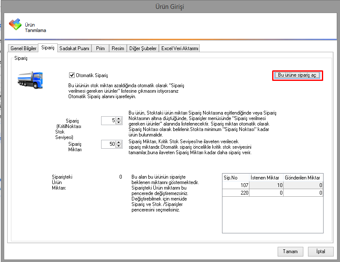
Task: Confirm with the Tamam button
Action: point(290,251)
